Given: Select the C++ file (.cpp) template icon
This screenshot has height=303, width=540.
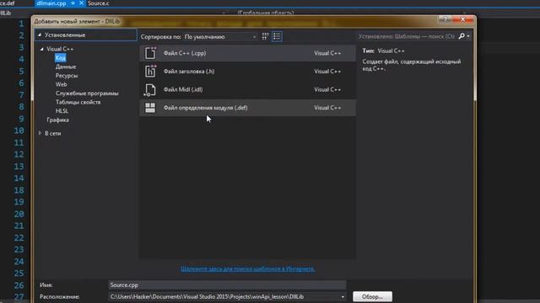Looking at the screenshot, I should pos(150,53).
